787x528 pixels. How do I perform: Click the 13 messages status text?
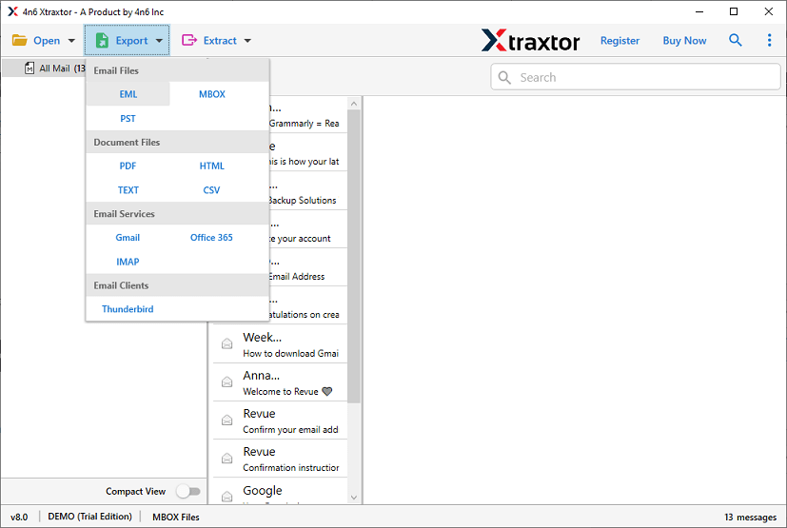pyautogui.click(x=750, y=517)
